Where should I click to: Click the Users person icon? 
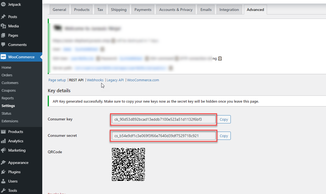tap(3, 181)
